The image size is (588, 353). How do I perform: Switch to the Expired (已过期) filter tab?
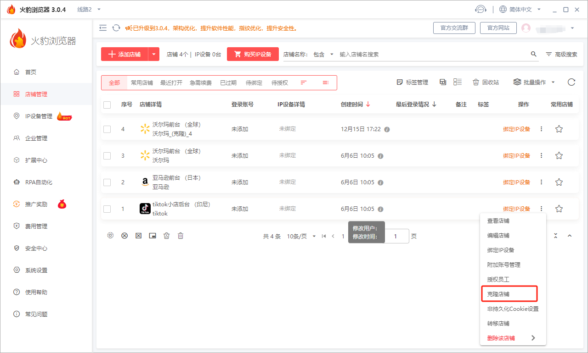point(228,83)
